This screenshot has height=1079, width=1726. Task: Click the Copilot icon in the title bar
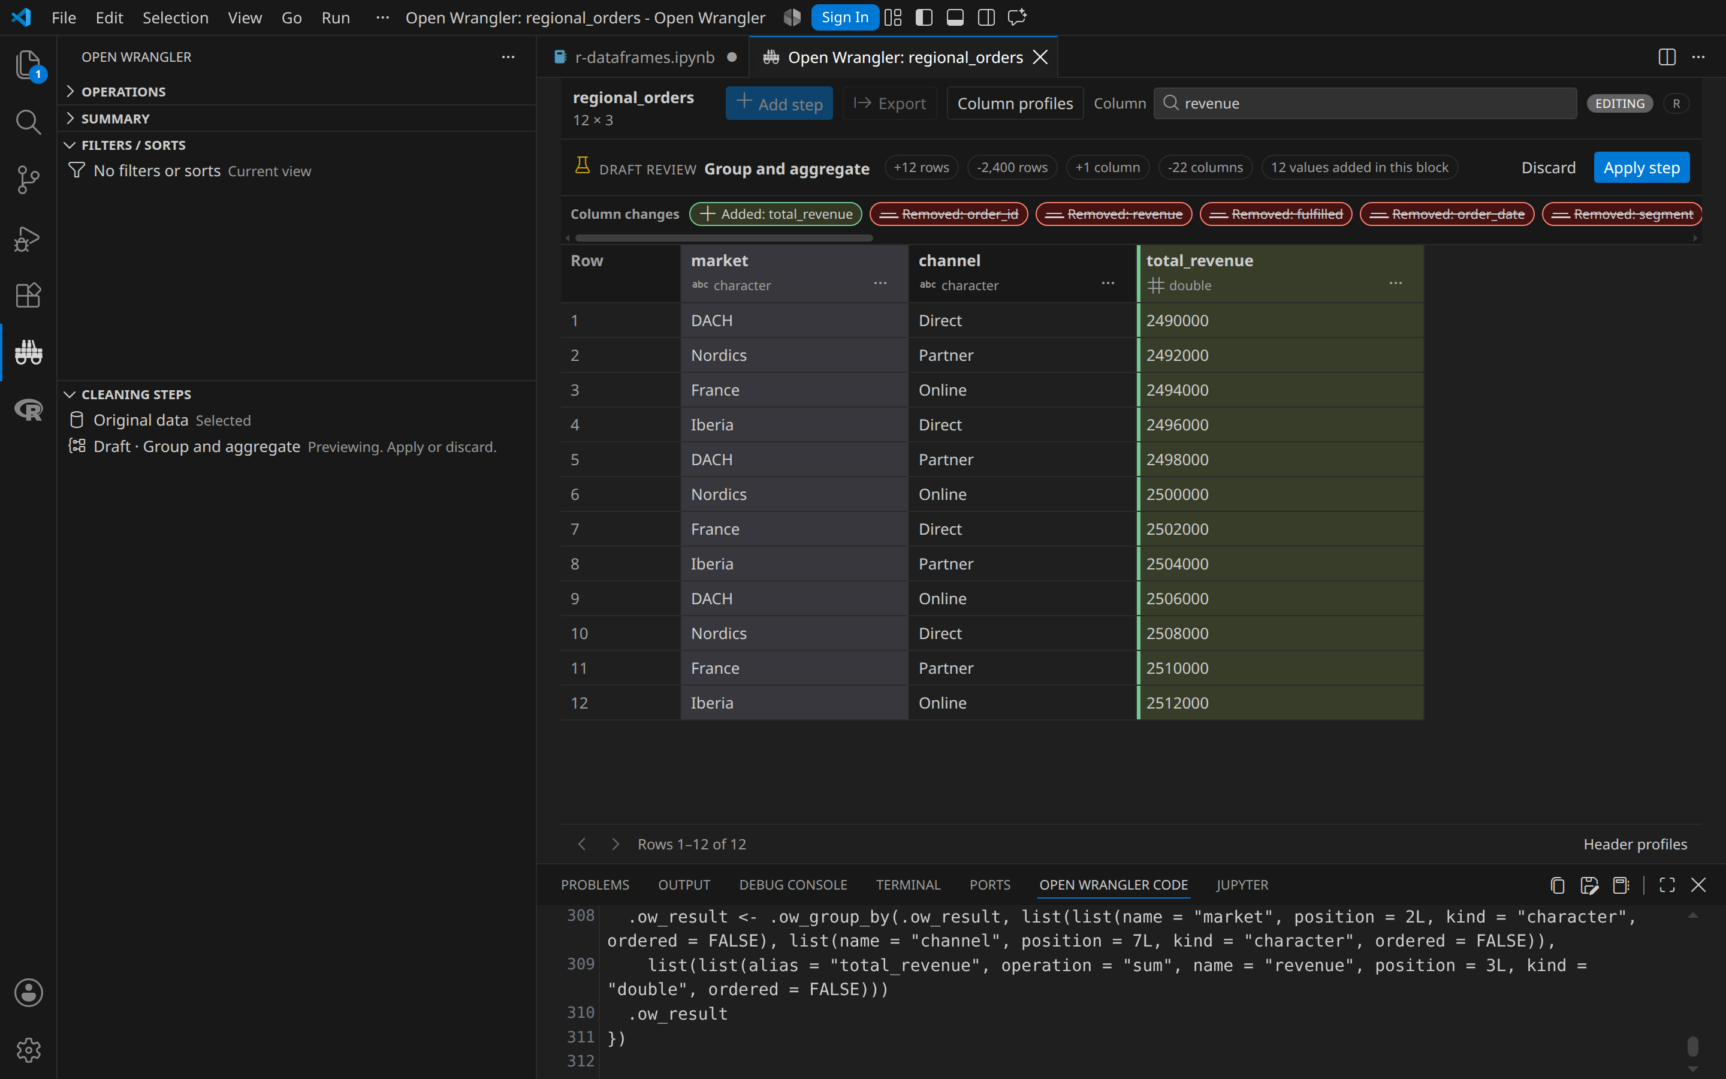pos(792,17)
